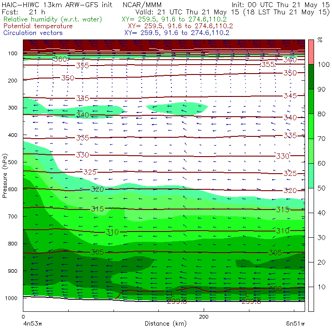
Task: Click the blue "Circulation vectors" legend label
Action: [x=33, y=33]
